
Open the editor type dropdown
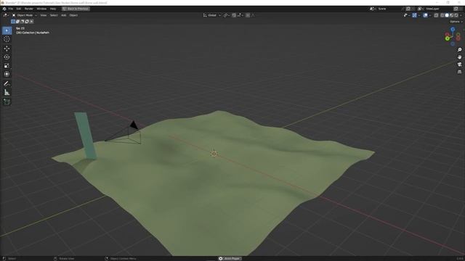(x=6, y=15)
